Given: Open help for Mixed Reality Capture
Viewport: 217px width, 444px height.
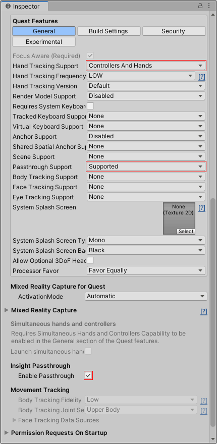Looking at the screenshot, I should click(204, 311).
